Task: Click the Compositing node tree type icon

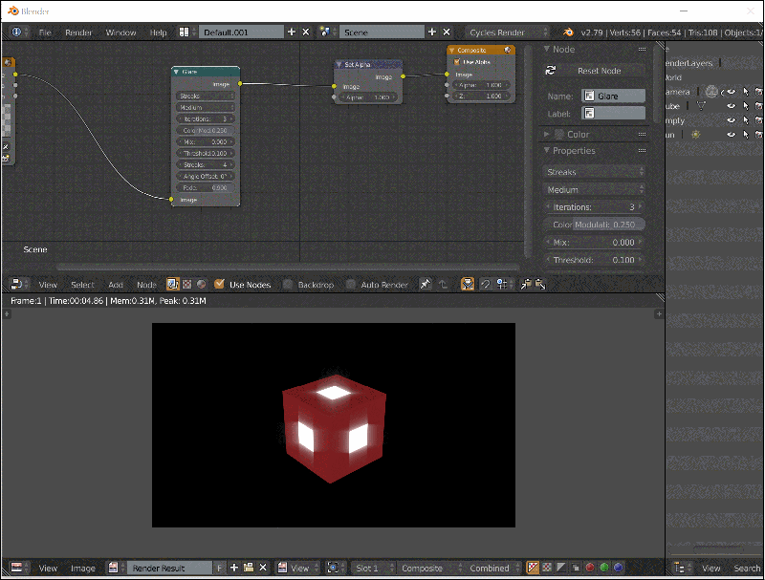Action: click(x=172, y=284)
